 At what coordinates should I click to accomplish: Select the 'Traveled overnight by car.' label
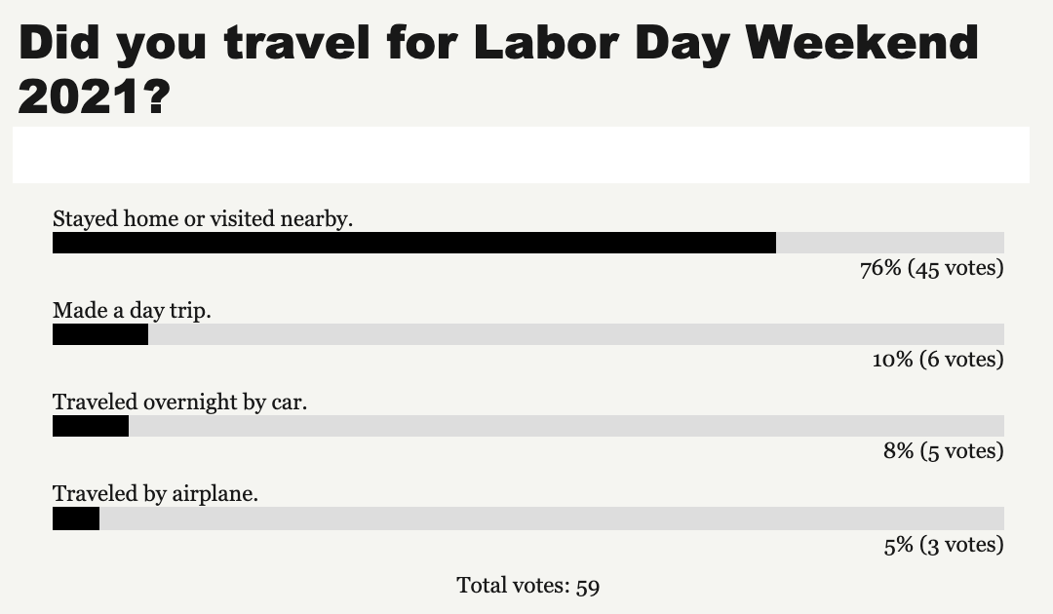click(x=180, y=402)
